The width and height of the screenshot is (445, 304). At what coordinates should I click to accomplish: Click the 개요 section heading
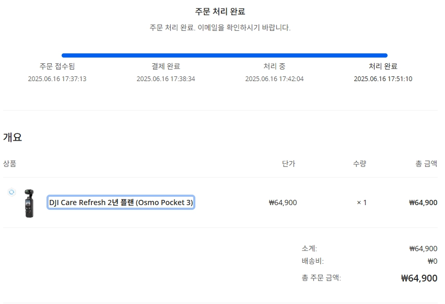point(13,137)
